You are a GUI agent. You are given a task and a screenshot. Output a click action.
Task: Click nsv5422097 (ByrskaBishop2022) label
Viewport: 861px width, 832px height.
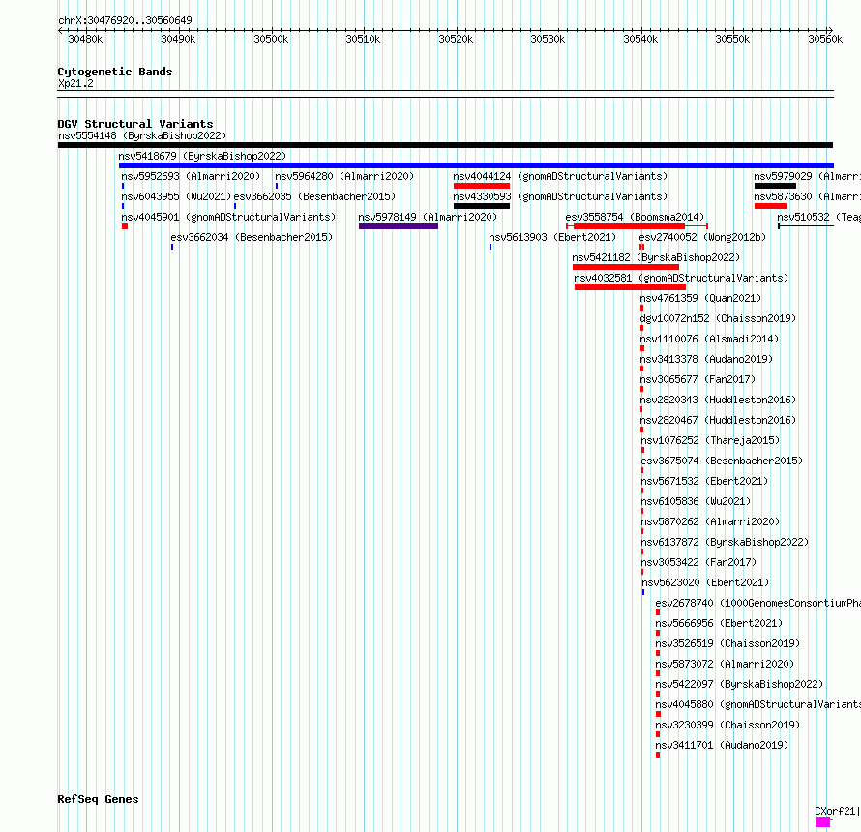pyautogui.click(x=740, y=684)
